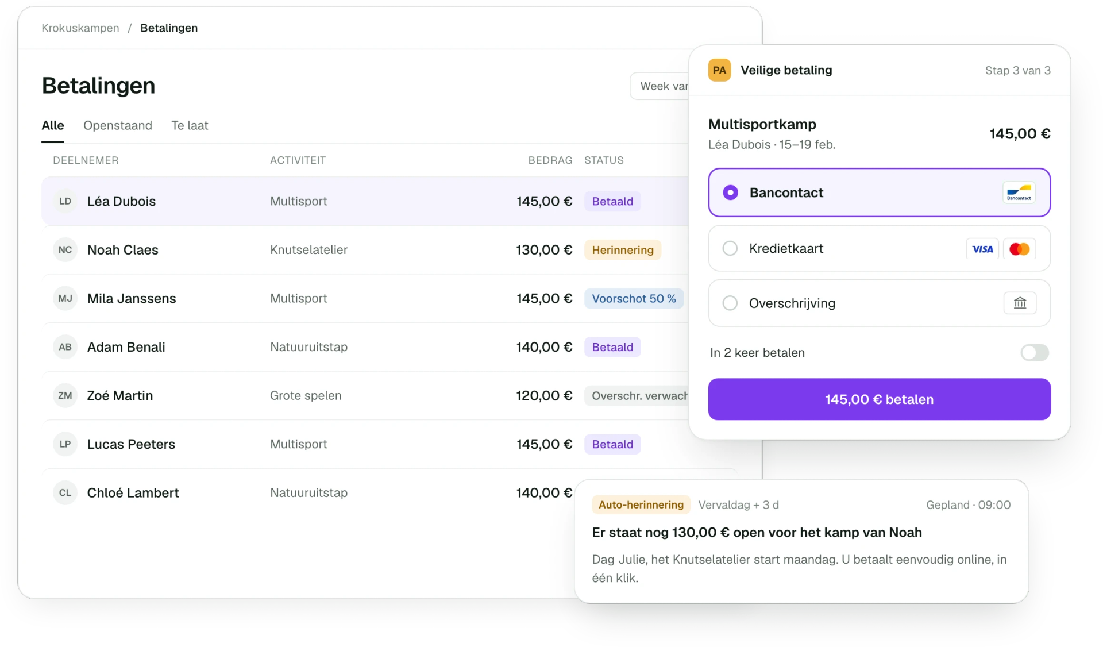Click the Voorschot 50 % badge for Mila Janssens
Image resolution: width=1103 pixels, height=647 pixels.
coord(634,298)
